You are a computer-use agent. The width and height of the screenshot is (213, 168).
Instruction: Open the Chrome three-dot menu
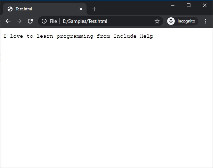205,21
